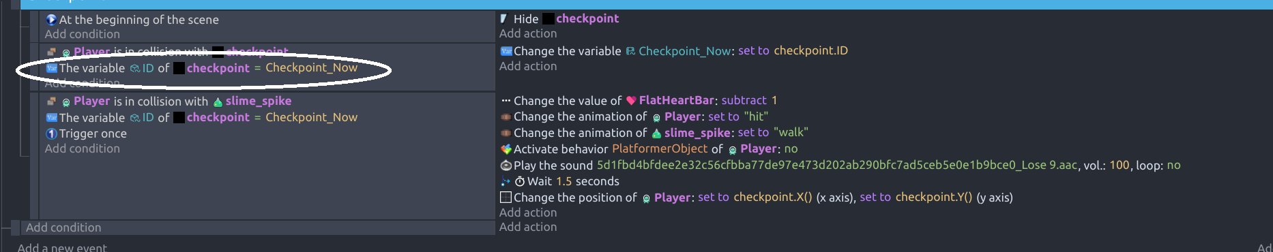Click the Hide action icon

(x=504, y=19)
